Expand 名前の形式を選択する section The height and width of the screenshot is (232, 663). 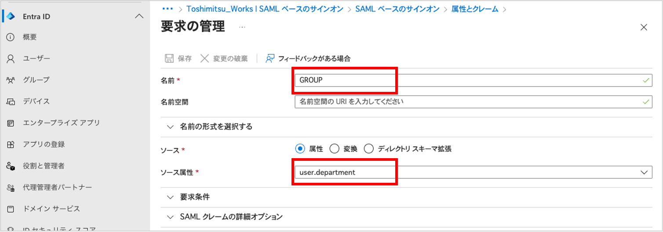[x=171, y=127]
